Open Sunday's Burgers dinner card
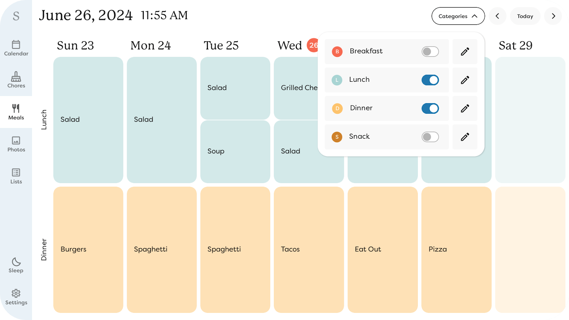Viewport: 569px width, 320px height. coord(88,250)
